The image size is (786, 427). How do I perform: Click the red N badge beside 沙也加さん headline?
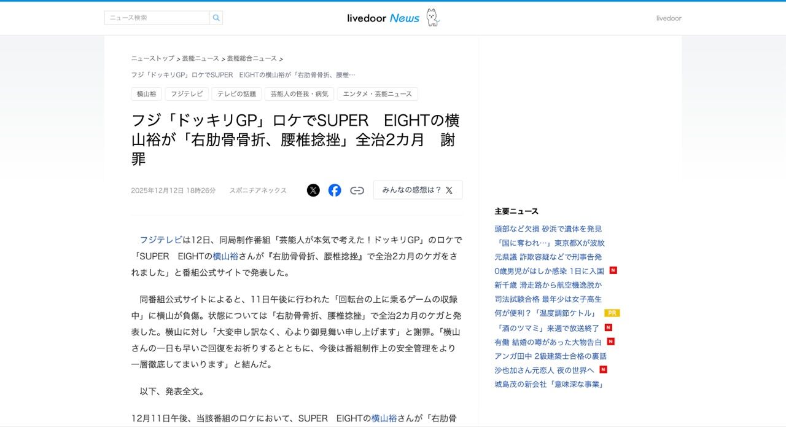pos(603,370)
